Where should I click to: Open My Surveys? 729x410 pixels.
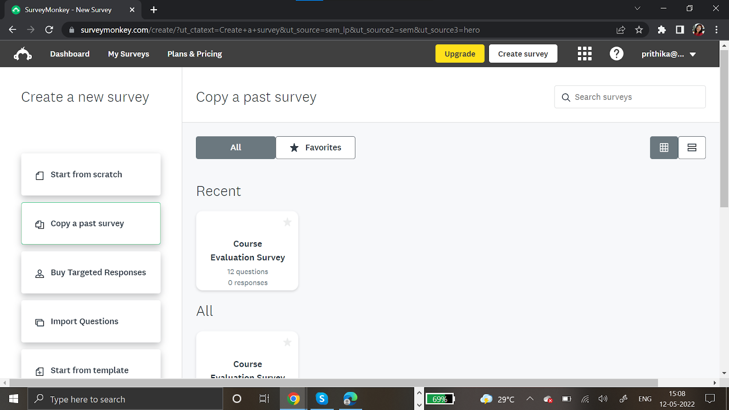coord(128,54)
